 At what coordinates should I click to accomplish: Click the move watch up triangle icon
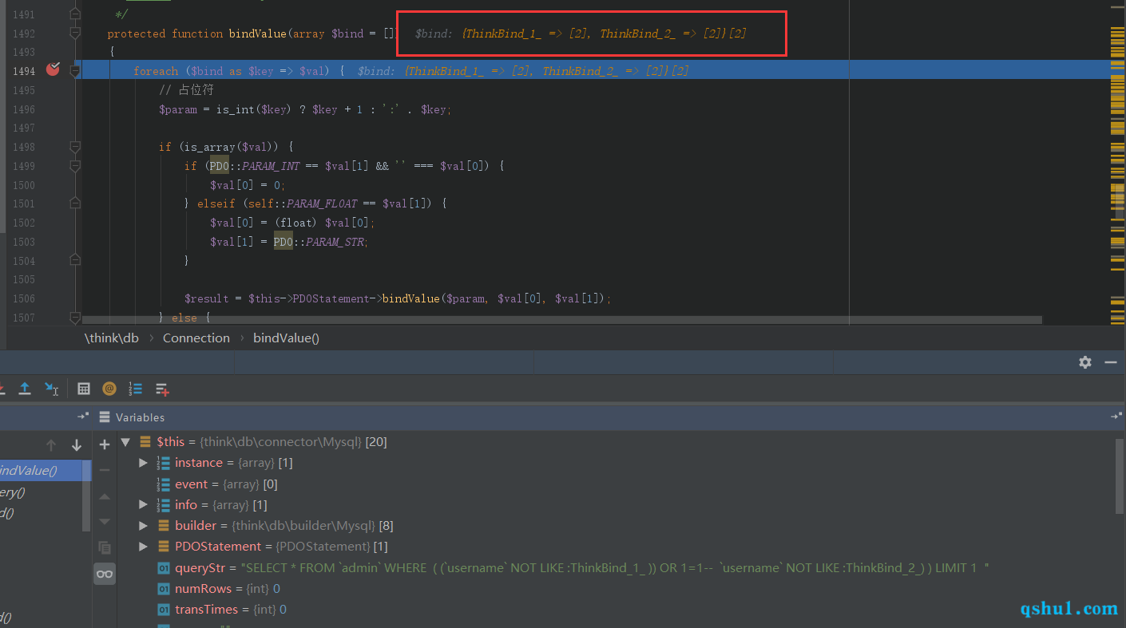[x=105, y=496]
